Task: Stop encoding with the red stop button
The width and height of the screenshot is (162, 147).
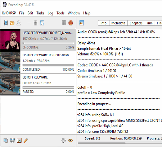Action: (x=71, y=23)
